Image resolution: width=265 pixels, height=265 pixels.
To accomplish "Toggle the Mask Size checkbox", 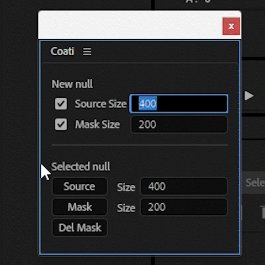I will 61,124.
